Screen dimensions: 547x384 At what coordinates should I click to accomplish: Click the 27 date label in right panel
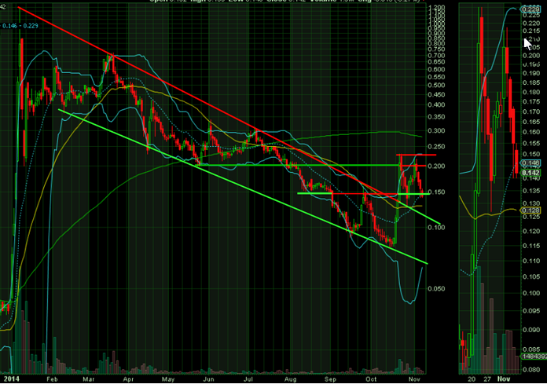tap(490, 378)
